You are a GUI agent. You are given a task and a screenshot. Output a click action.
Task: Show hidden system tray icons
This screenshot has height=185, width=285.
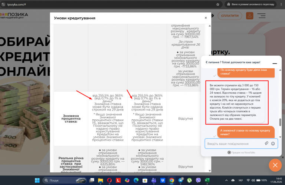pos(226,180)
